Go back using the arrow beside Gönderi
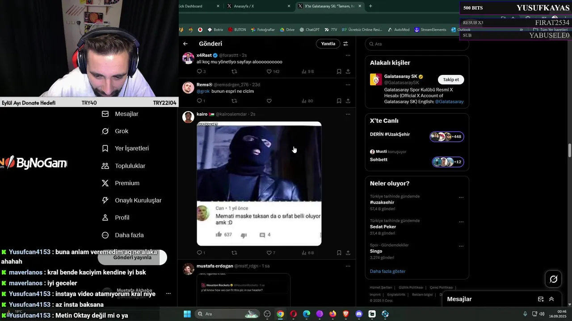 185,44
